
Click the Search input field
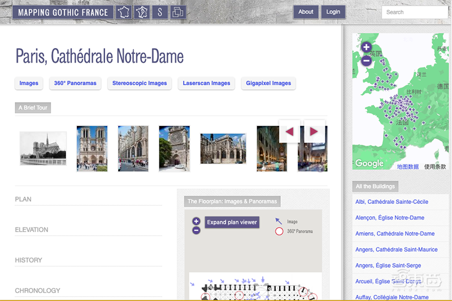point(415,12)
